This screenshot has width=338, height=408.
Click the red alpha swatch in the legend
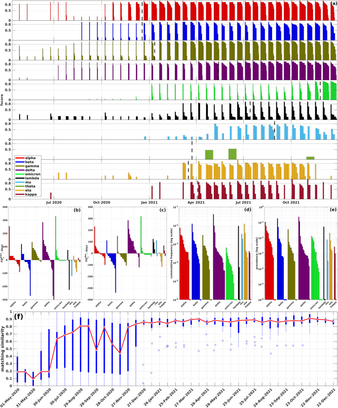coord(20,158)
